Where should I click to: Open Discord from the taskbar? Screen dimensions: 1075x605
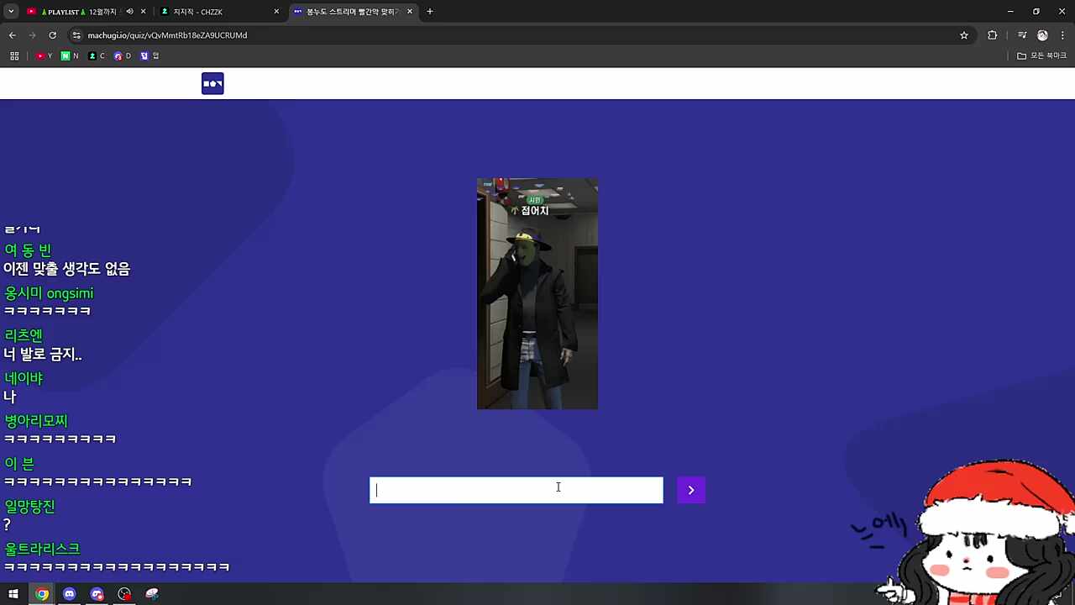point(69,594)
